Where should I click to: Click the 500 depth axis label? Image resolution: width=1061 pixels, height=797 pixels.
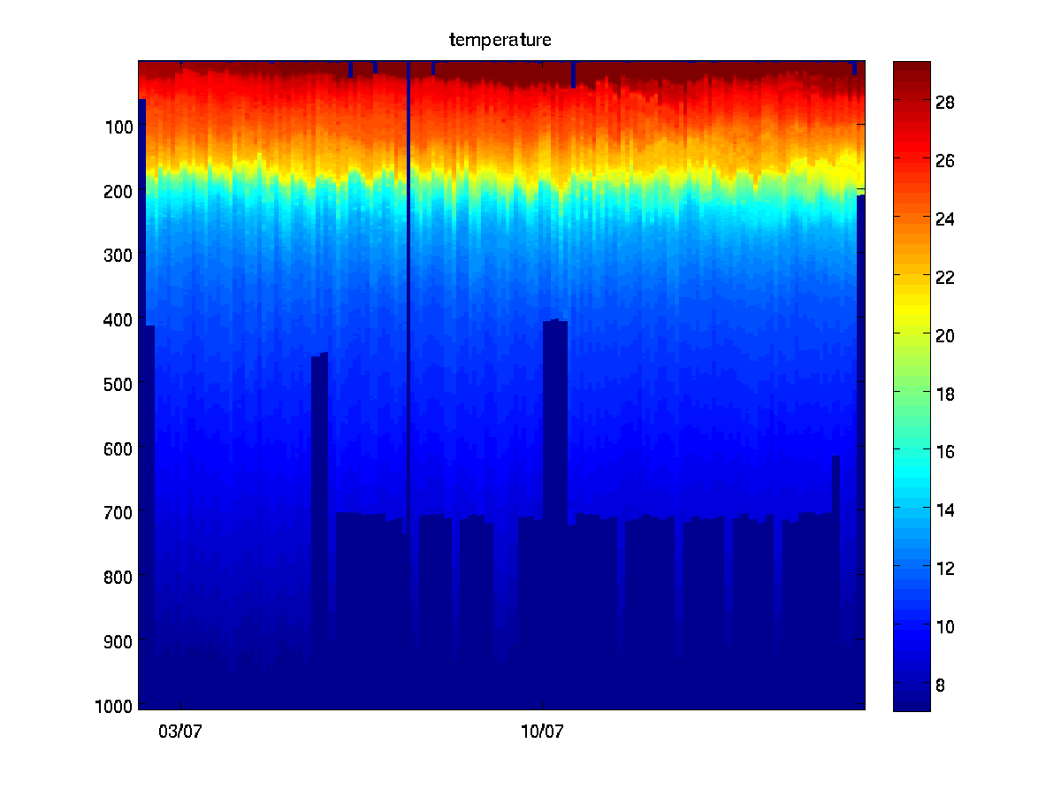[x=118, y=383]
